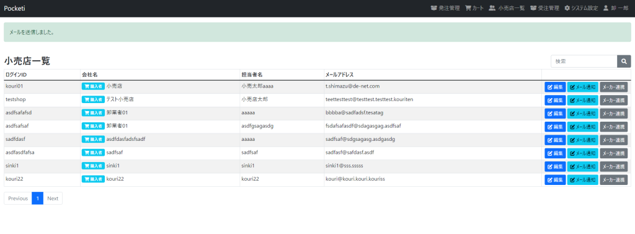Edit the kouri22 row
Image resolution: width=635 pixels, height=234 pixels.
coord(555,179)
